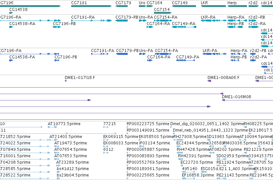Select the RH42391.5prime EST label
The height and width of the screenshot is (180, 273).
(x=194, y=156)
